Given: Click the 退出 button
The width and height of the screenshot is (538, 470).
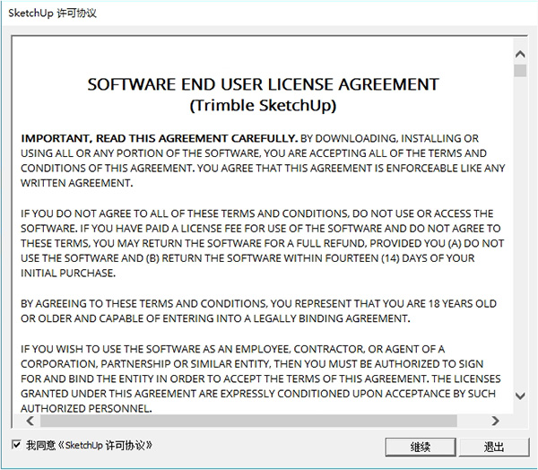Looking at the screenshot, I should click(x=494, y=447).
